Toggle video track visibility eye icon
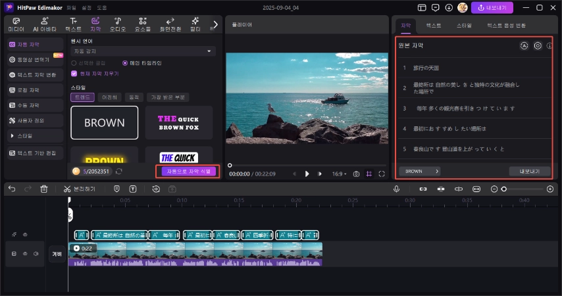The height and width of the screenshot is (296, 562). click(x=25, y=253)
